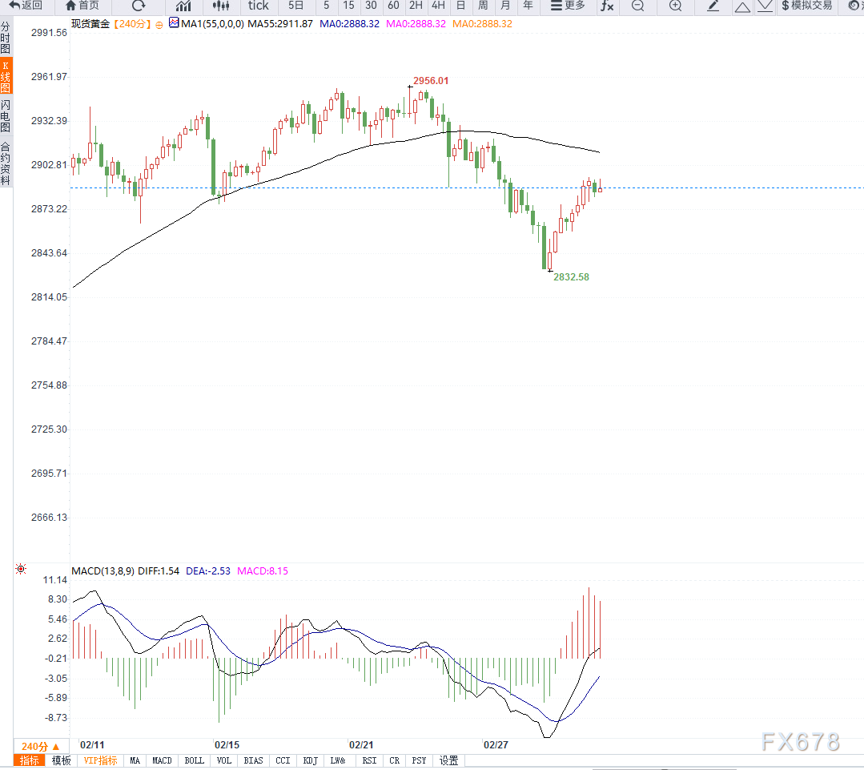
Task: Select the pencil drawing tool
Action: 713,6
